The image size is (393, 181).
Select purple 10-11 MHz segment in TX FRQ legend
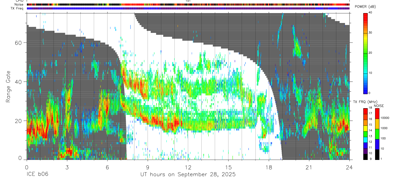[x=365, y=151]
